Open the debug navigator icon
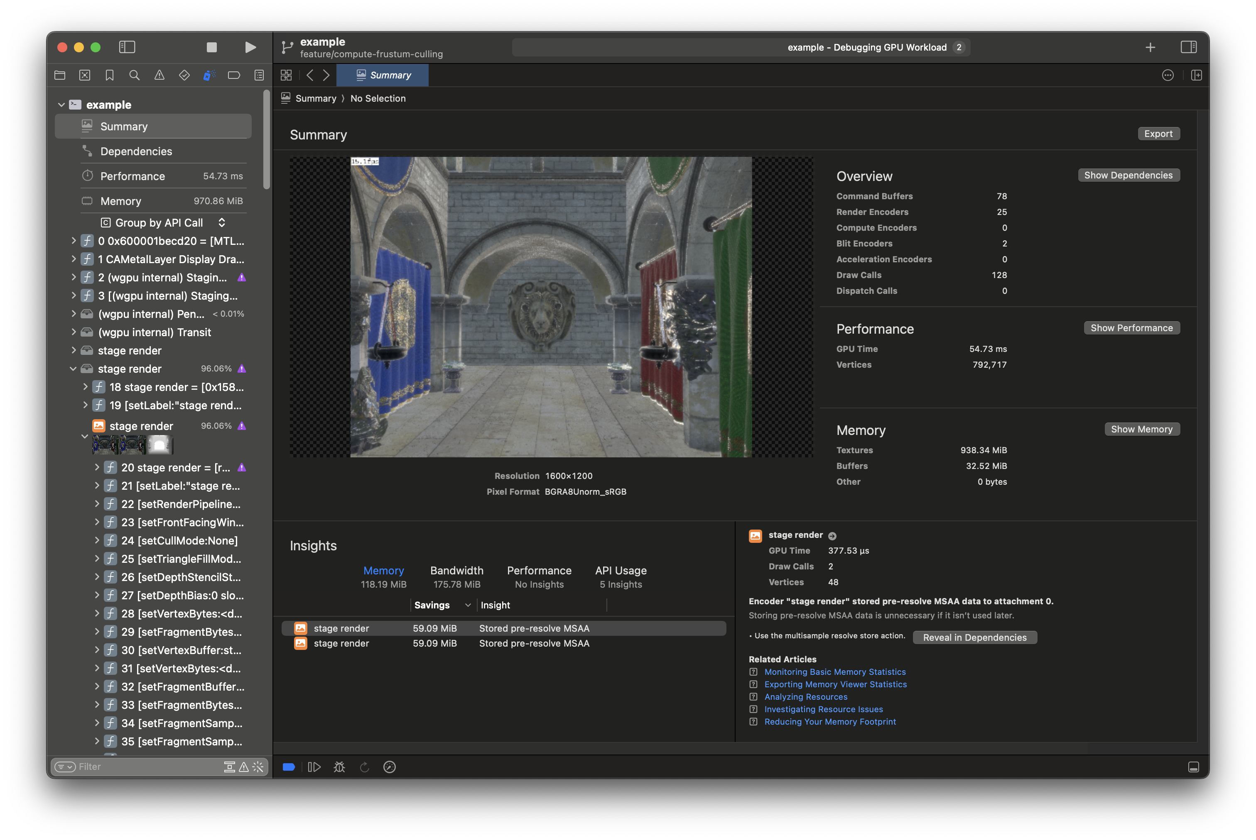1256x840 pixels. (209, 75)
